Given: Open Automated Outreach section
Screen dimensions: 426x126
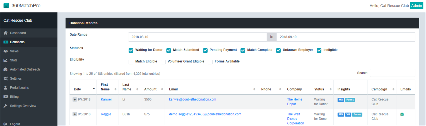Looking at the screenshot, I should (28, 69).
